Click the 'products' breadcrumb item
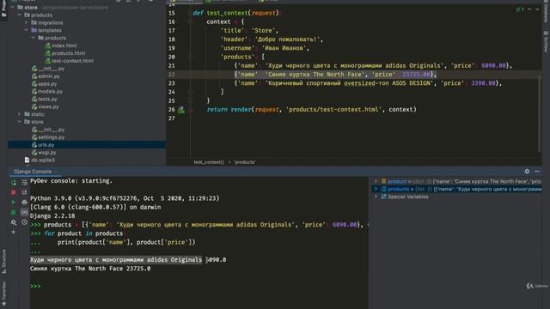Image resolution: width=550 pixels, height=309 pixels. (244, 162)
